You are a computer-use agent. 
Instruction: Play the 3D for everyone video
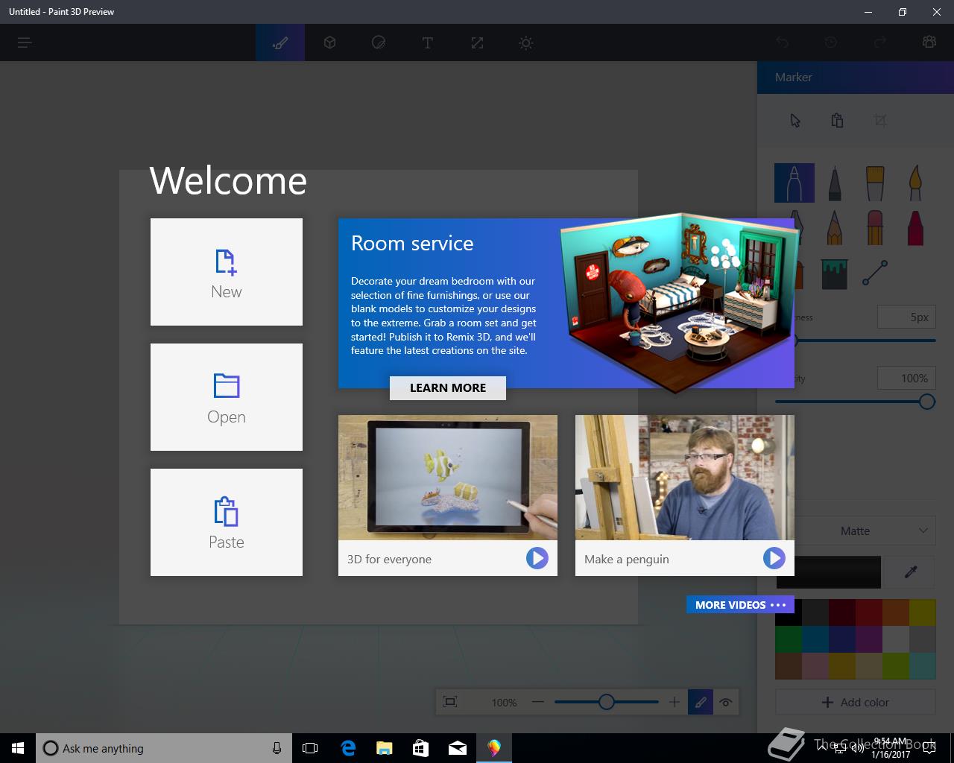[537, 558]
